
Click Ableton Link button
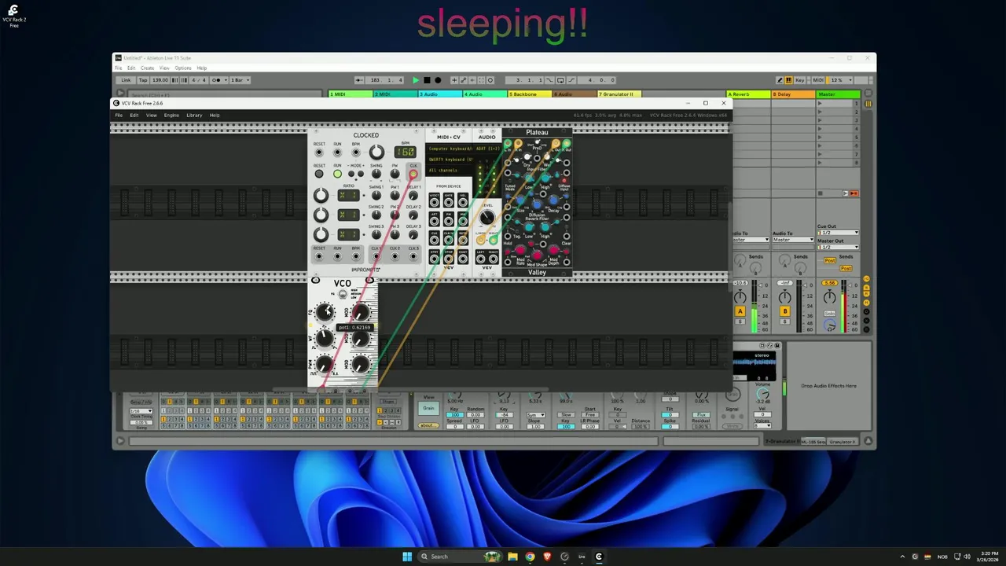pos(126,80)
